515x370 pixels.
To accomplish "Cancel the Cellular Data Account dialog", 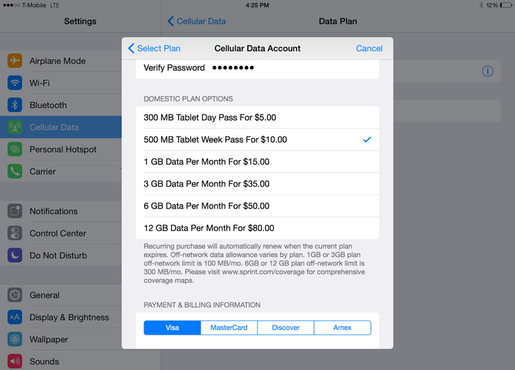I will 369,48.
